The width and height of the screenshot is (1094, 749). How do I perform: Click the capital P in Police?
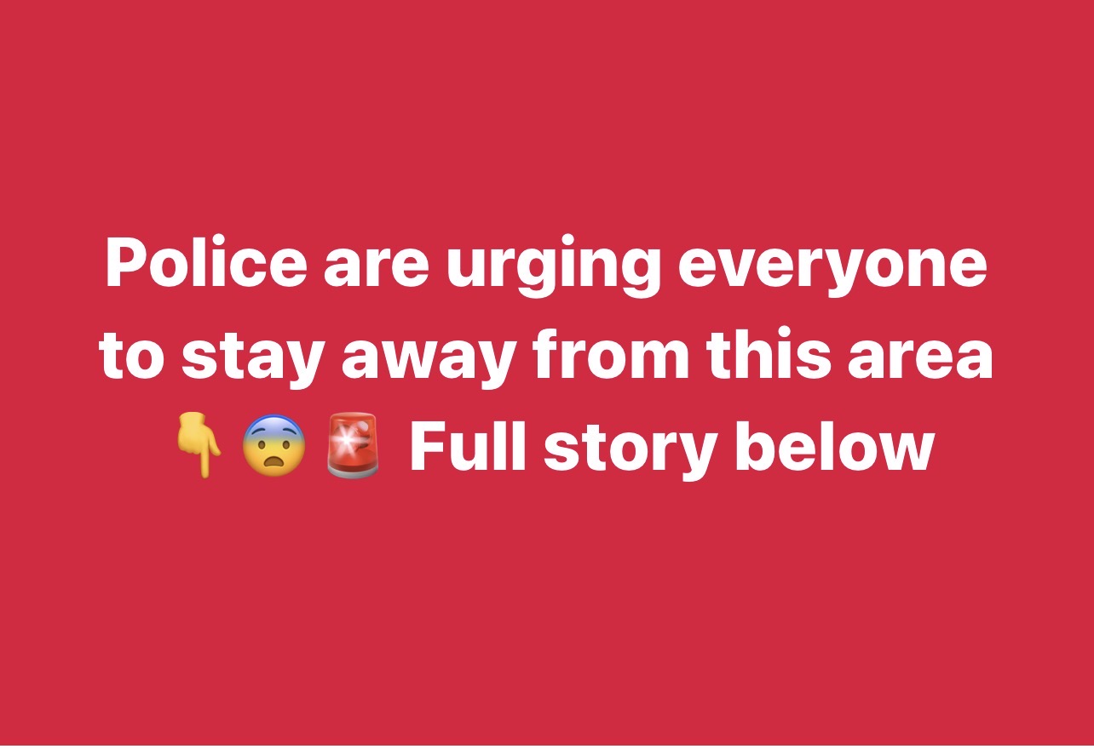126,263
